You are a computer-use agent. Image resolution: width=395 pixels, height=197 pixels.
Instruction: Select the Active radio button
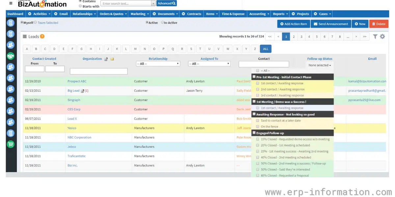tap(147, 23)
